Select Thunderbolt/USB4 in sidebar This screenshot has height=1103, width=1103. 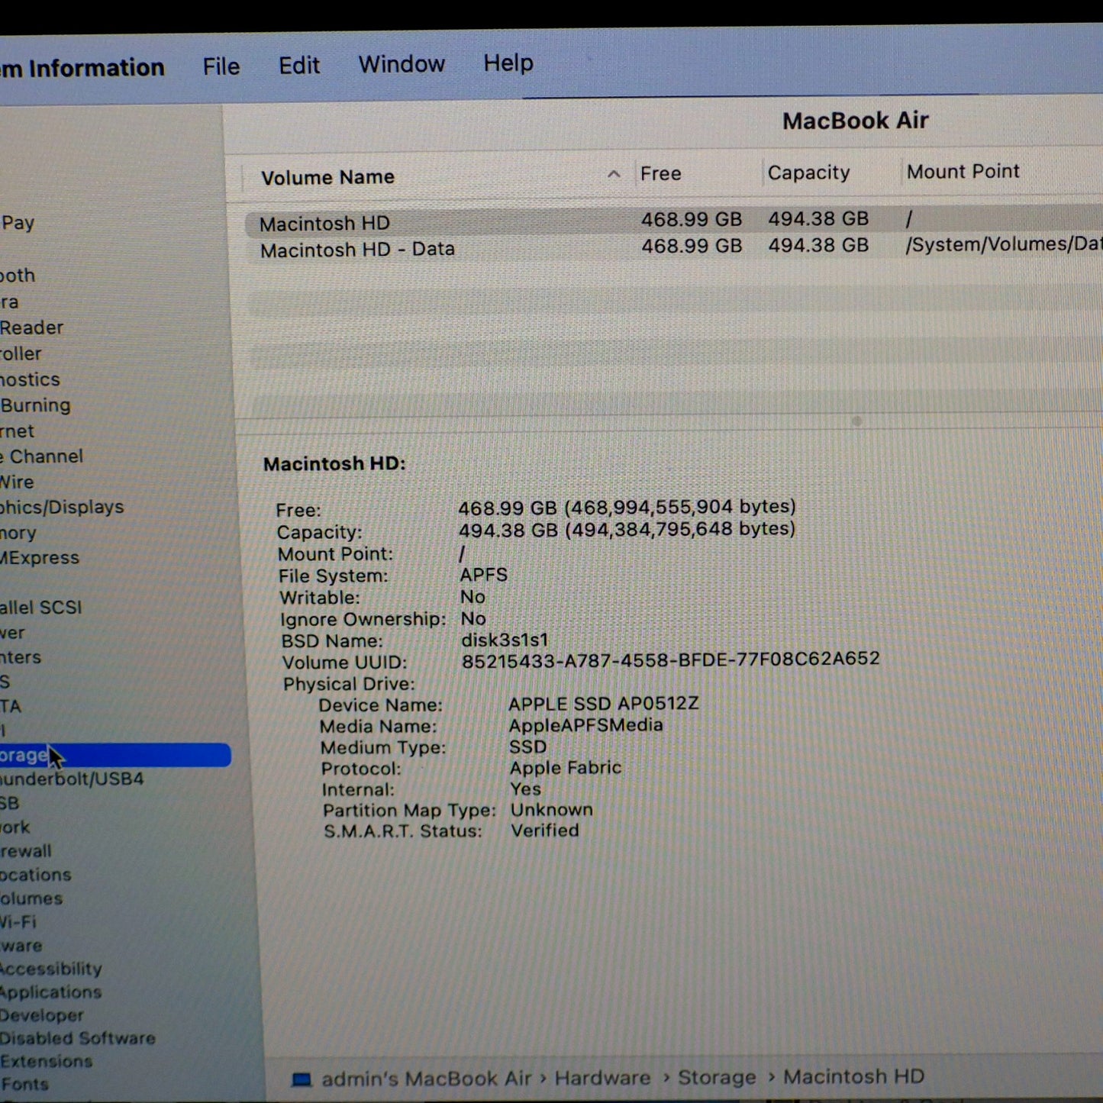(x=72, y=779)
